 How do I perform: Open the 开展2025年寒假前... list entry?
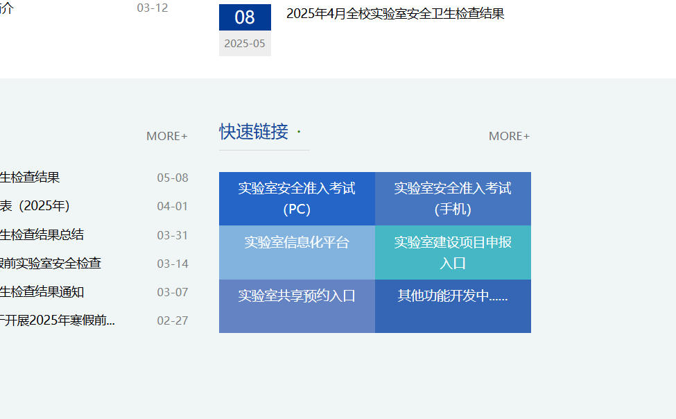tap(58, 320)
